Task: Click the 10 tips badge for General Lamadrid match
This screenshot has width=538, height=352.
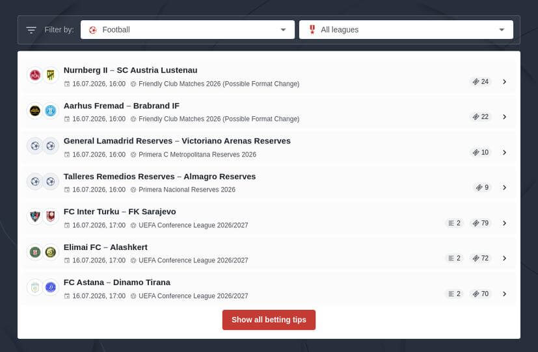Action: 480,153
